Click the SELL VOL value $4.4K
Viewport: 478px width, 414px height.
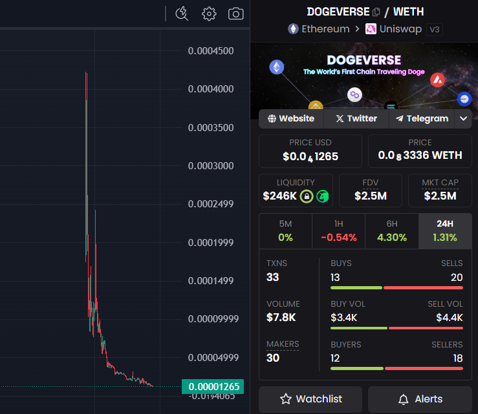[450, 318]
